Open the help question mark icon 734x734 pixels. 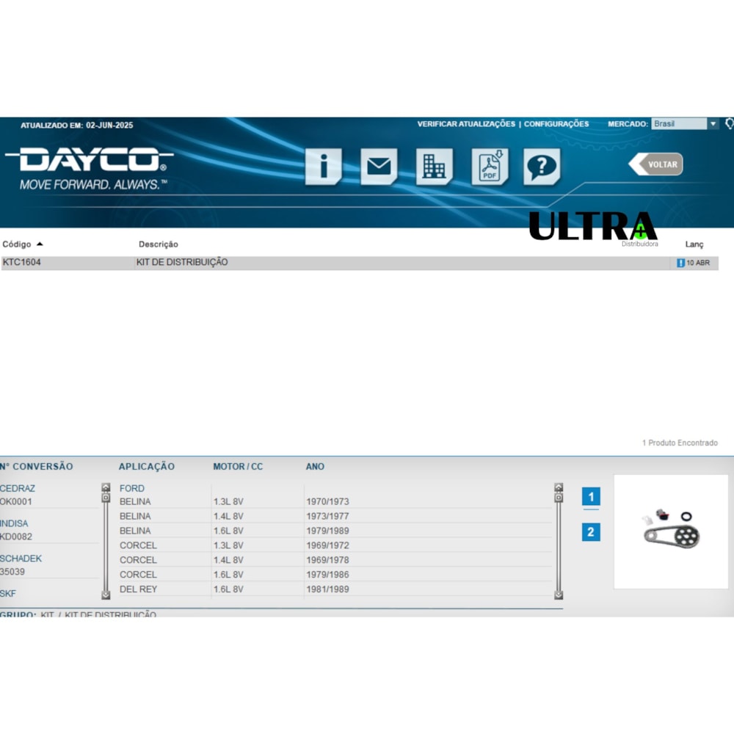[542, 166]
